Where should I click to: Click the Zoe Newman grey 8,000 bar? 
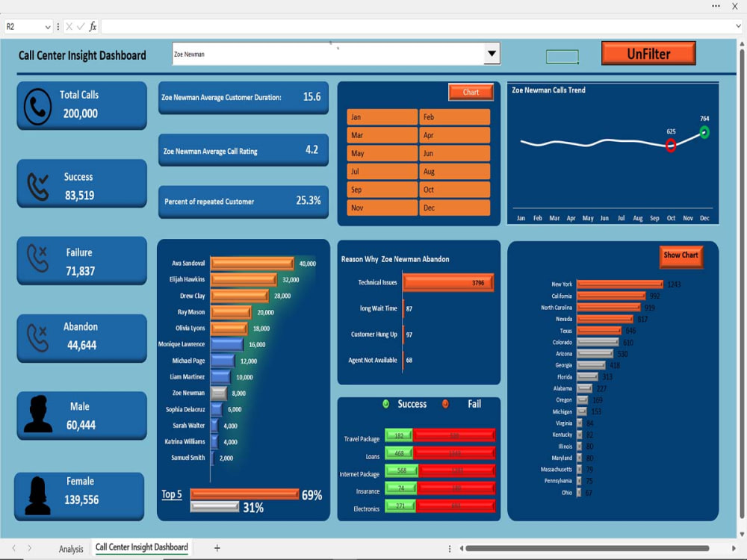[x=219, y=393]
